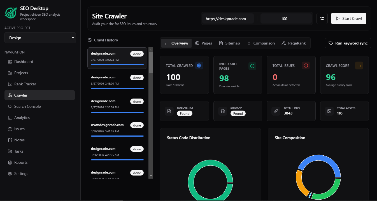Click the crawl limit field showing 100
The height and width of the screenshot is (201, 377).
pos(286,19)
